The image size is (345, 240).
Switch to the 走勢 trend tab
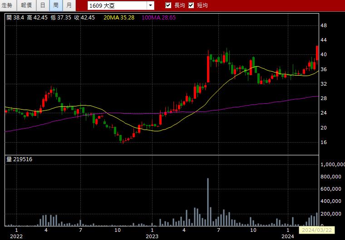(x=7, y=5)
